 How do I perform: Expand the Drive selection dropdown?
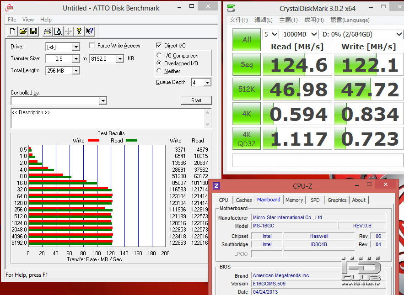pyautogui.click(x=76, y=47)
